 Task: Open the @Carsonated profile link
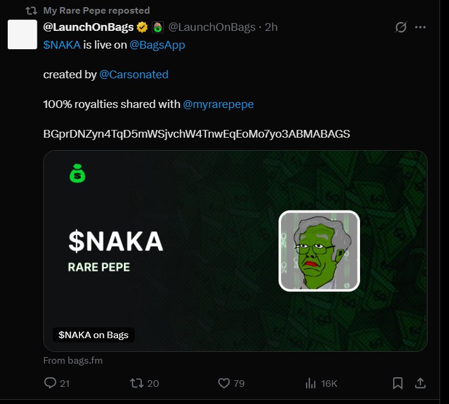(134, 75)
